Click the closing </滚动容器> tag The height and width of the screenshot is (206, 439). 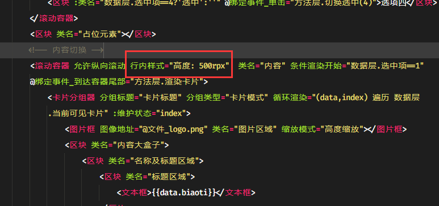click(54, 19)
